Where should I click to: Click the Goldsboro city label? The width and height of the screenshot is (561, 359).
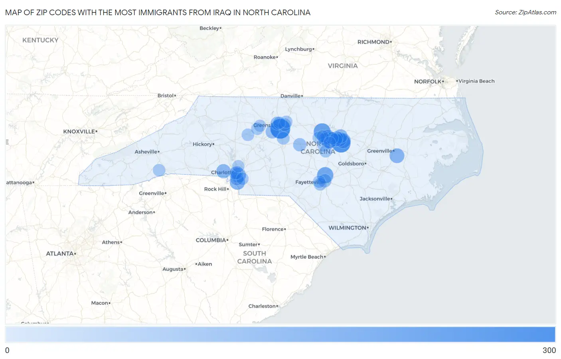[x=351, y=163]
